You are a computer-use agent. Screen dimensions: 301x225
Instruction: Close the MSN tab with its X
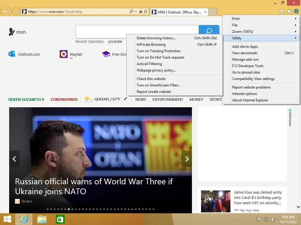click(x=205, y=12)
